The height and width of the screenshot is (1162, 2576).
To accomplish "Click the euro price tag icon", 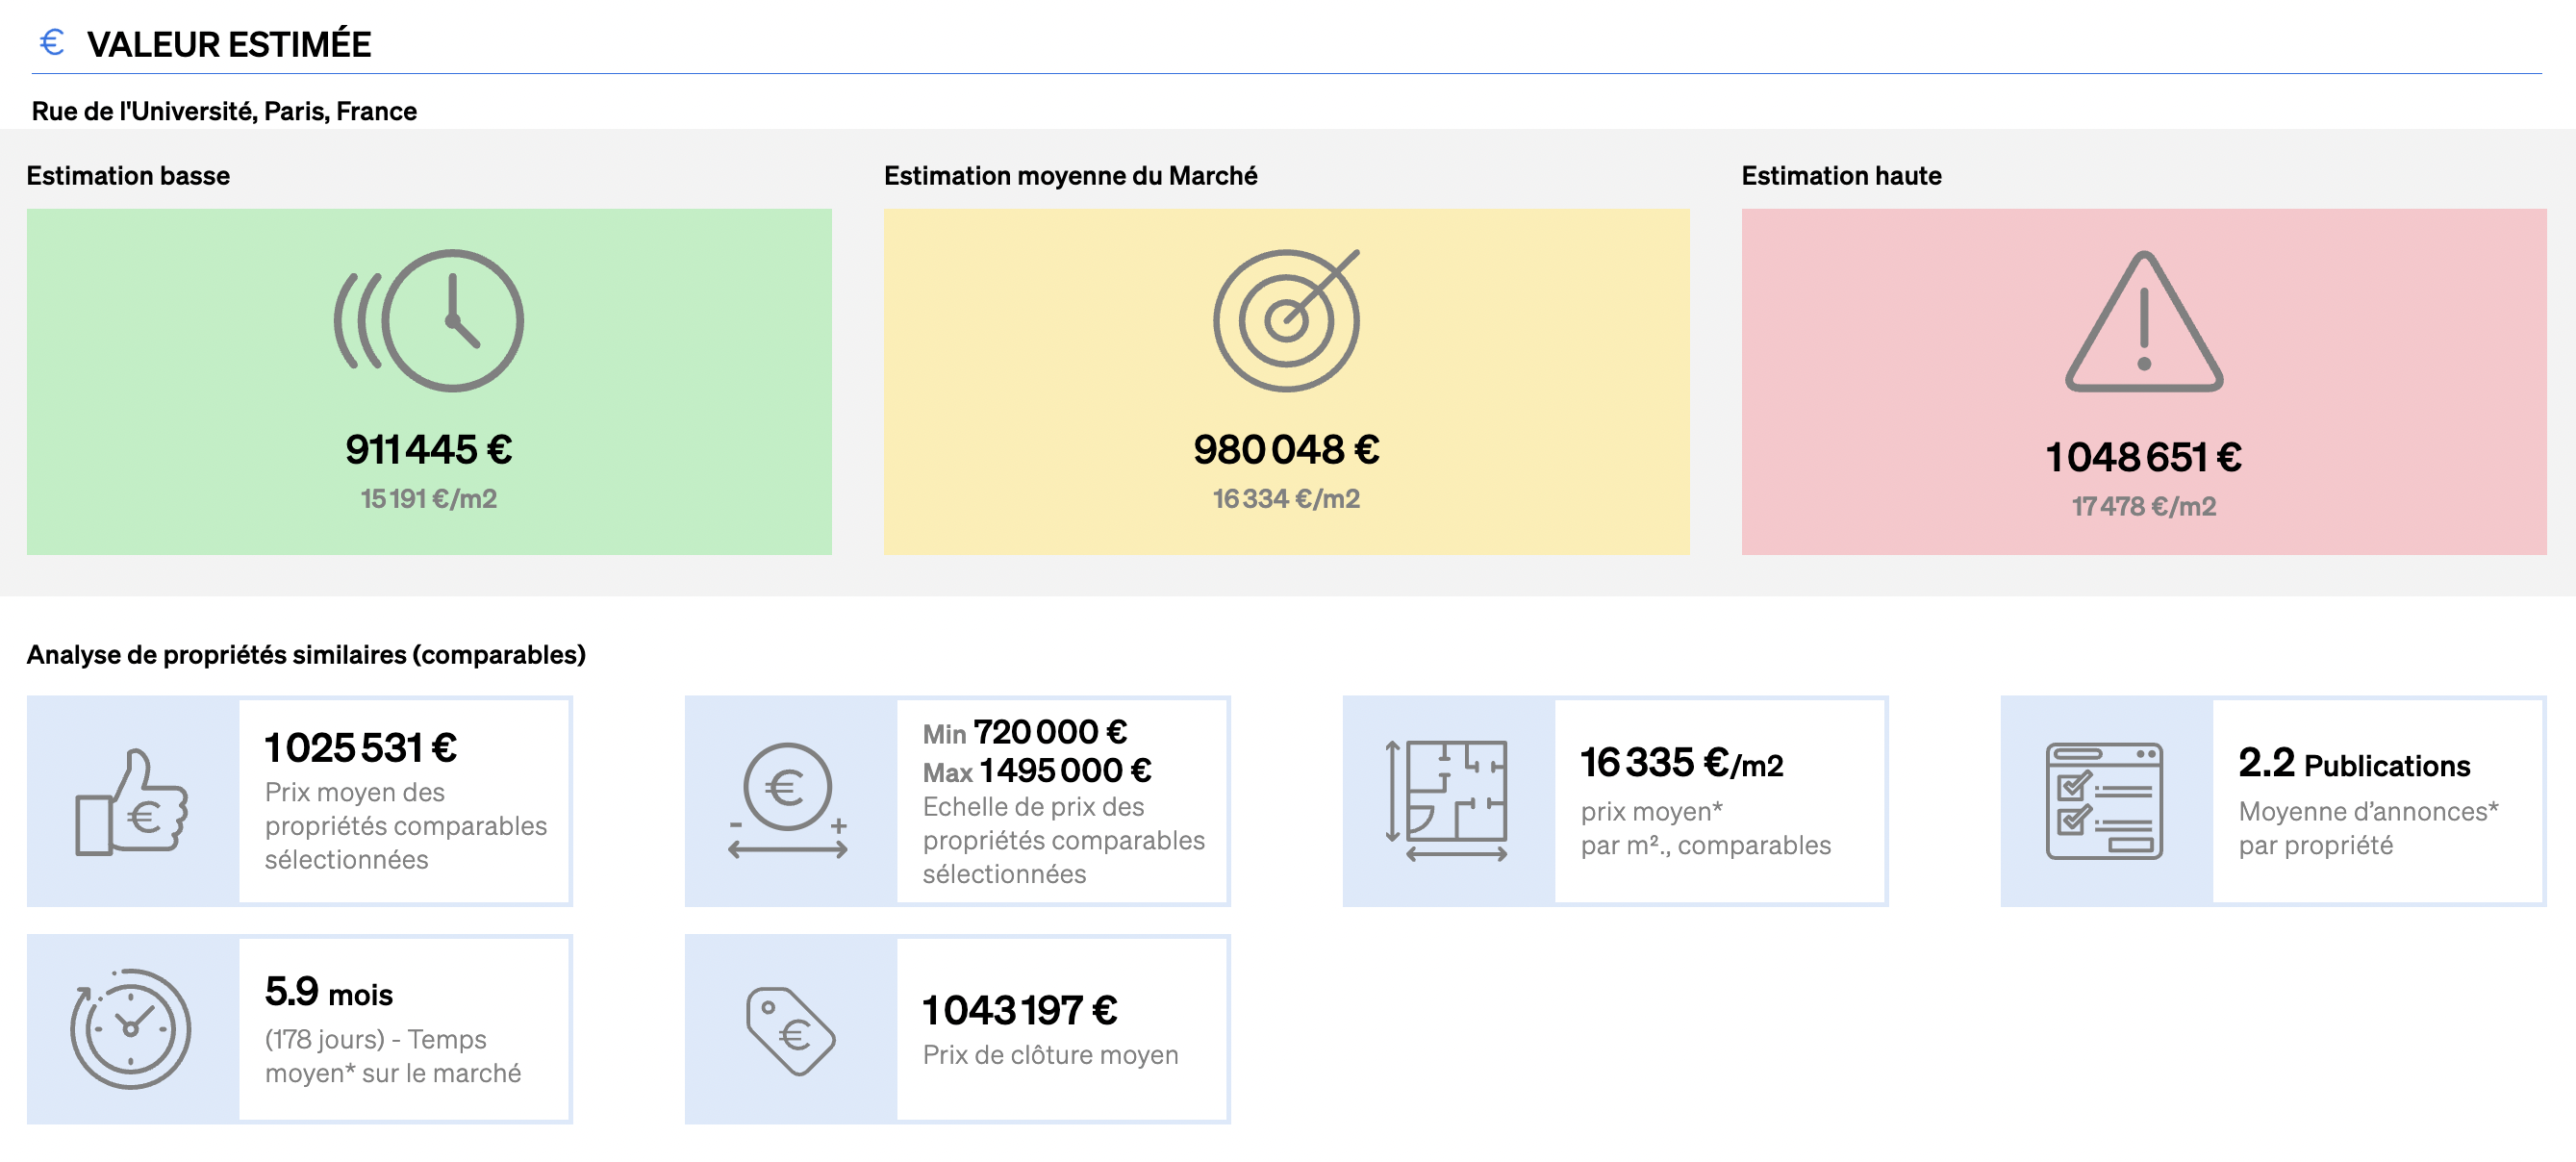I will [790, 1030].
